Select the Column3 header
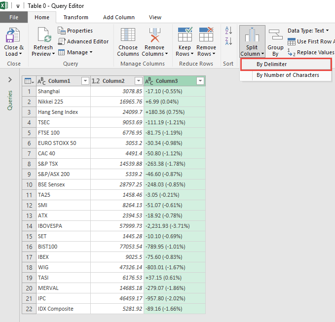Image resolution: width=335 pixels, height=322 pixels. (175, 81)
